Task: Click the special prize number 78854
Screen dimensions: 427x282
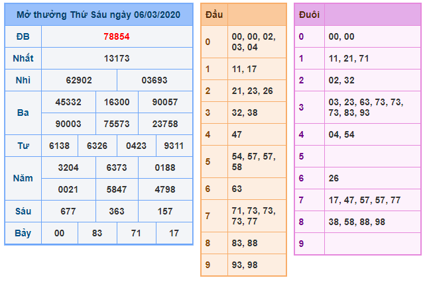Action: click(117, 36)
